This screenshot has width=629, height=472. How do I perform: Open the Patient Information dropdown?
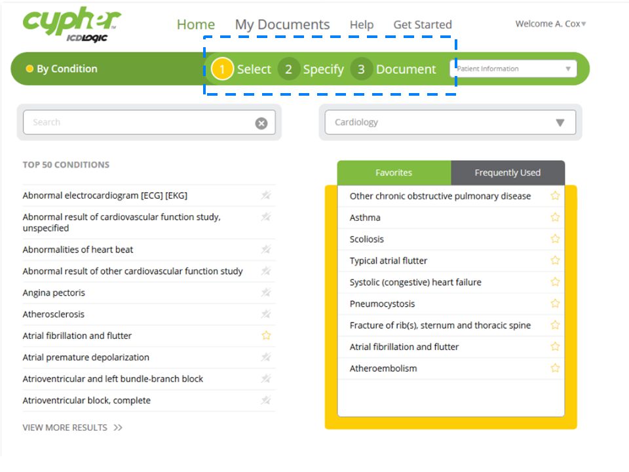(x=514, y=69)
